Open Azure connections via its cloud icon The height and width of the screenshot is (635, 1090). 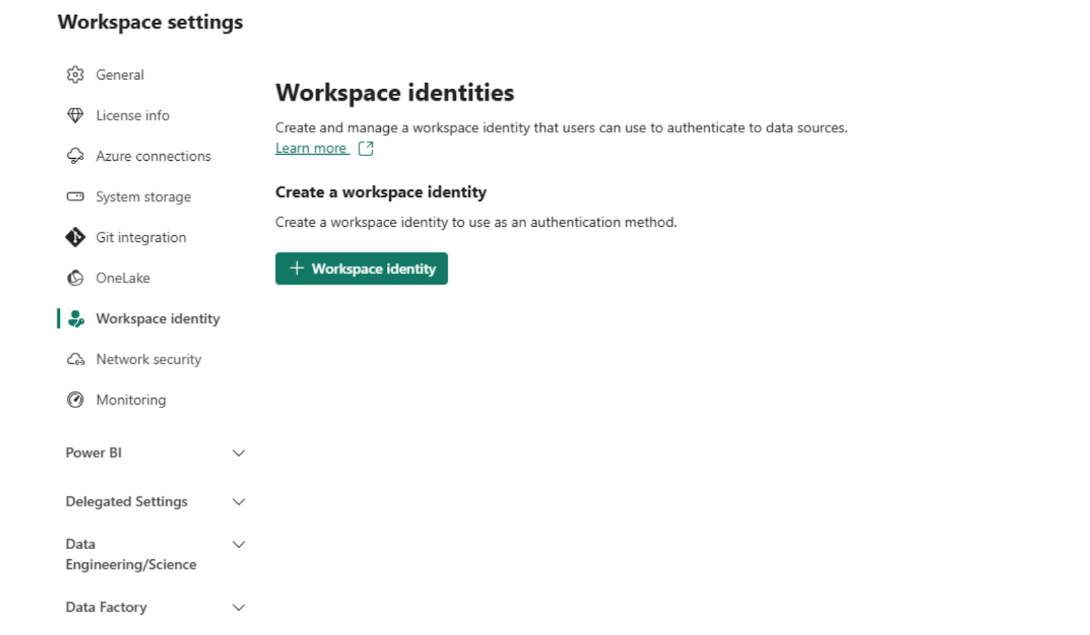(76, 155)
